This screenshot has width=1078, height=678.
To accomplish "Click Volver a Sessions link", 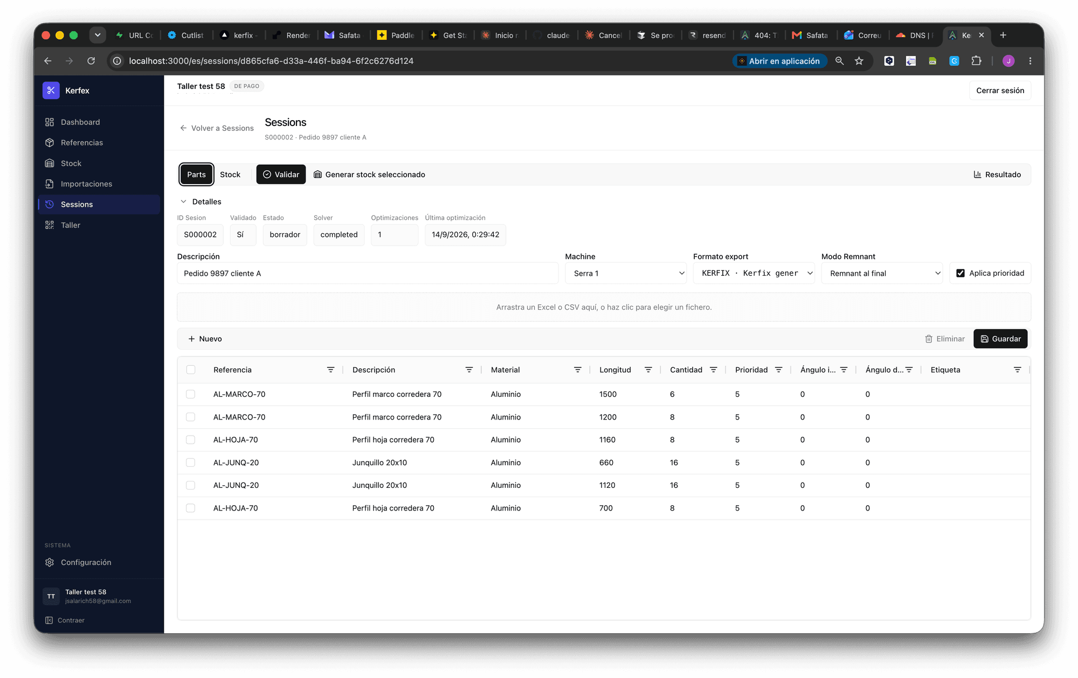I will (x=217, y=128).
